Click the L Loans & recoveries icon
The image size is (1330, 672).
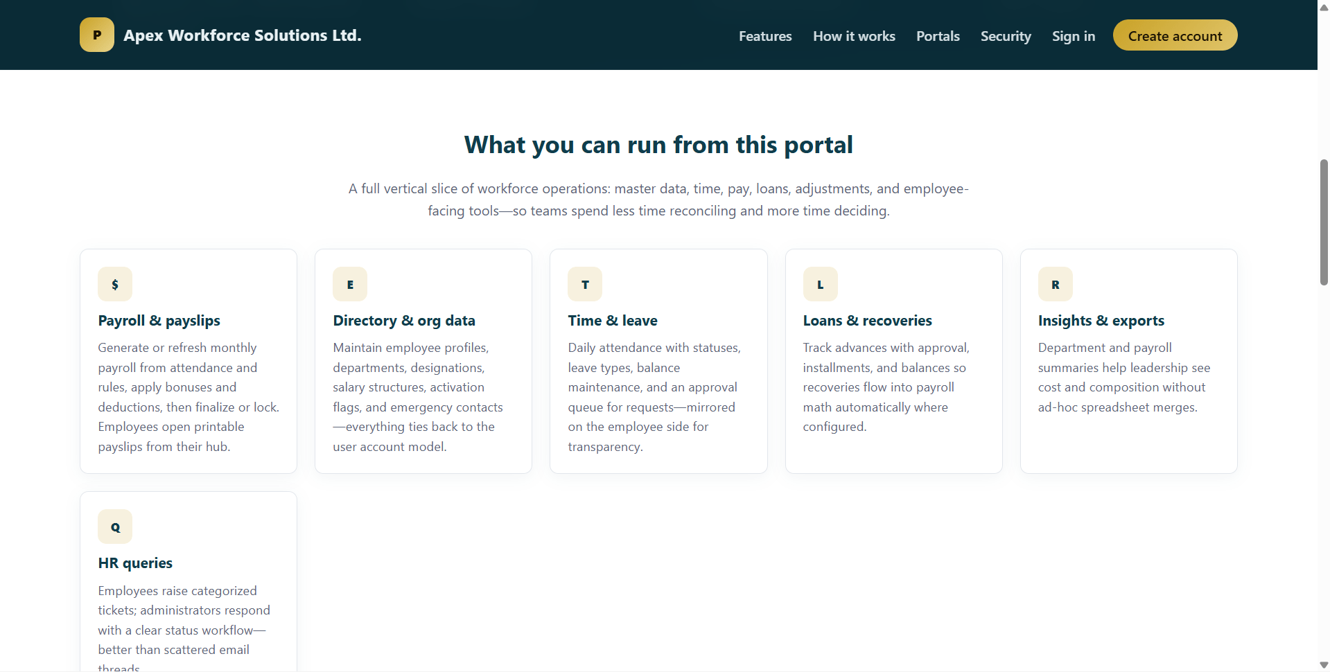click(x=821, y=284)
